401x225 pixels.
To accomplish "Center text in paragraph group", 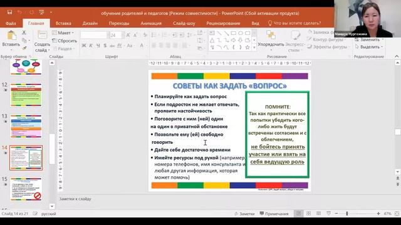I will point(161,46).
